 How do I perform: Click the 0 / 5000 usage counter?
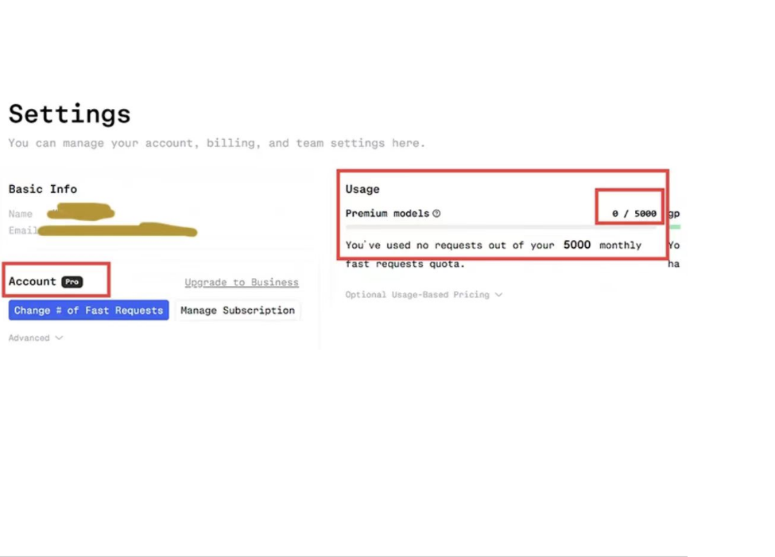tap(634, 214)
